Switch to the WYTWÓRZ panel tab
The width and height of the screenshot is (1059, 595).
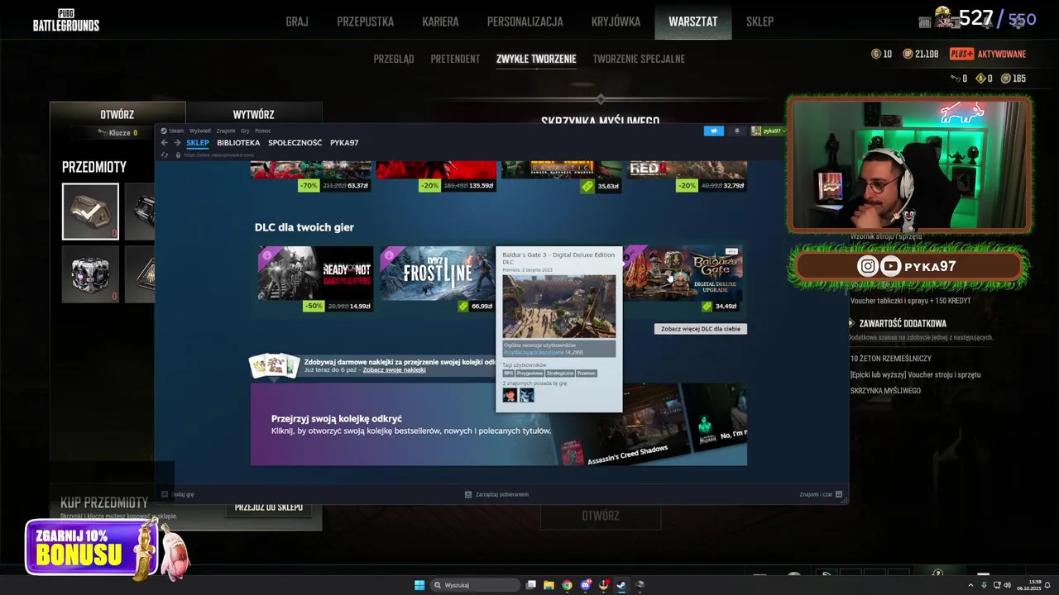(x=253, y=114)
